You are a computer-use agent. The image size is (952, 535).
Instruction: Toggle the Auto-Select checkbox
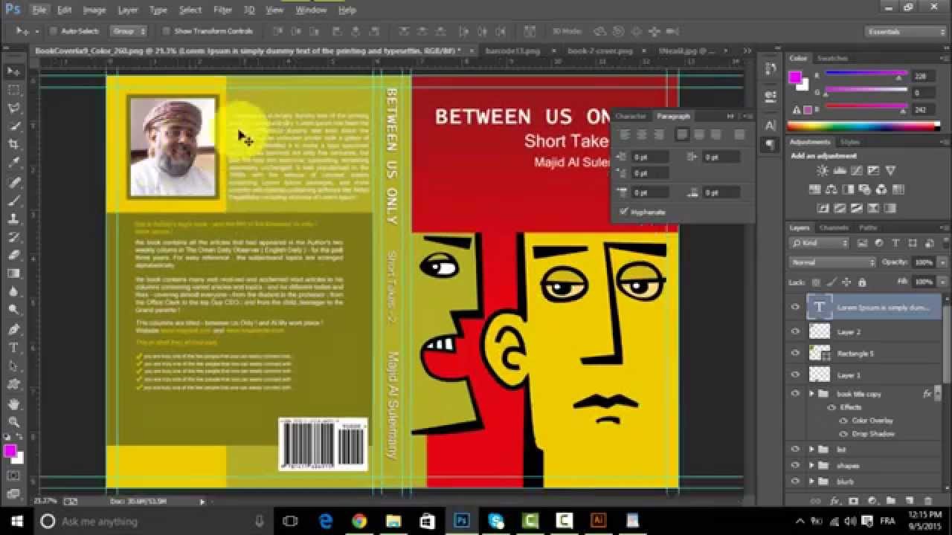54,31
